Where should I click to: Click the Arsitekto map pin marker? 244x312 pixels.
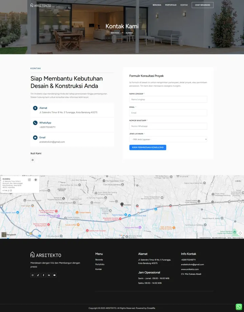pos(122,204)
